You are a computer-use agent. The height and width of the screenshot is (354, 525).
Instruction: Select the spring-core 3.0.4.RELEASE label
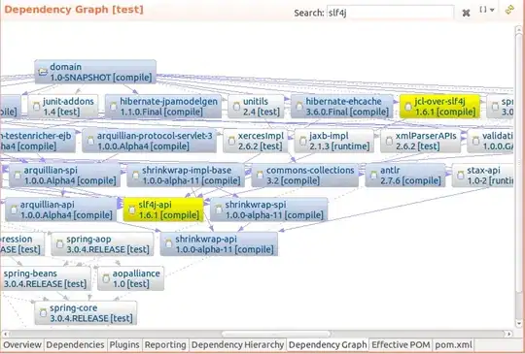tap(91, 313)
